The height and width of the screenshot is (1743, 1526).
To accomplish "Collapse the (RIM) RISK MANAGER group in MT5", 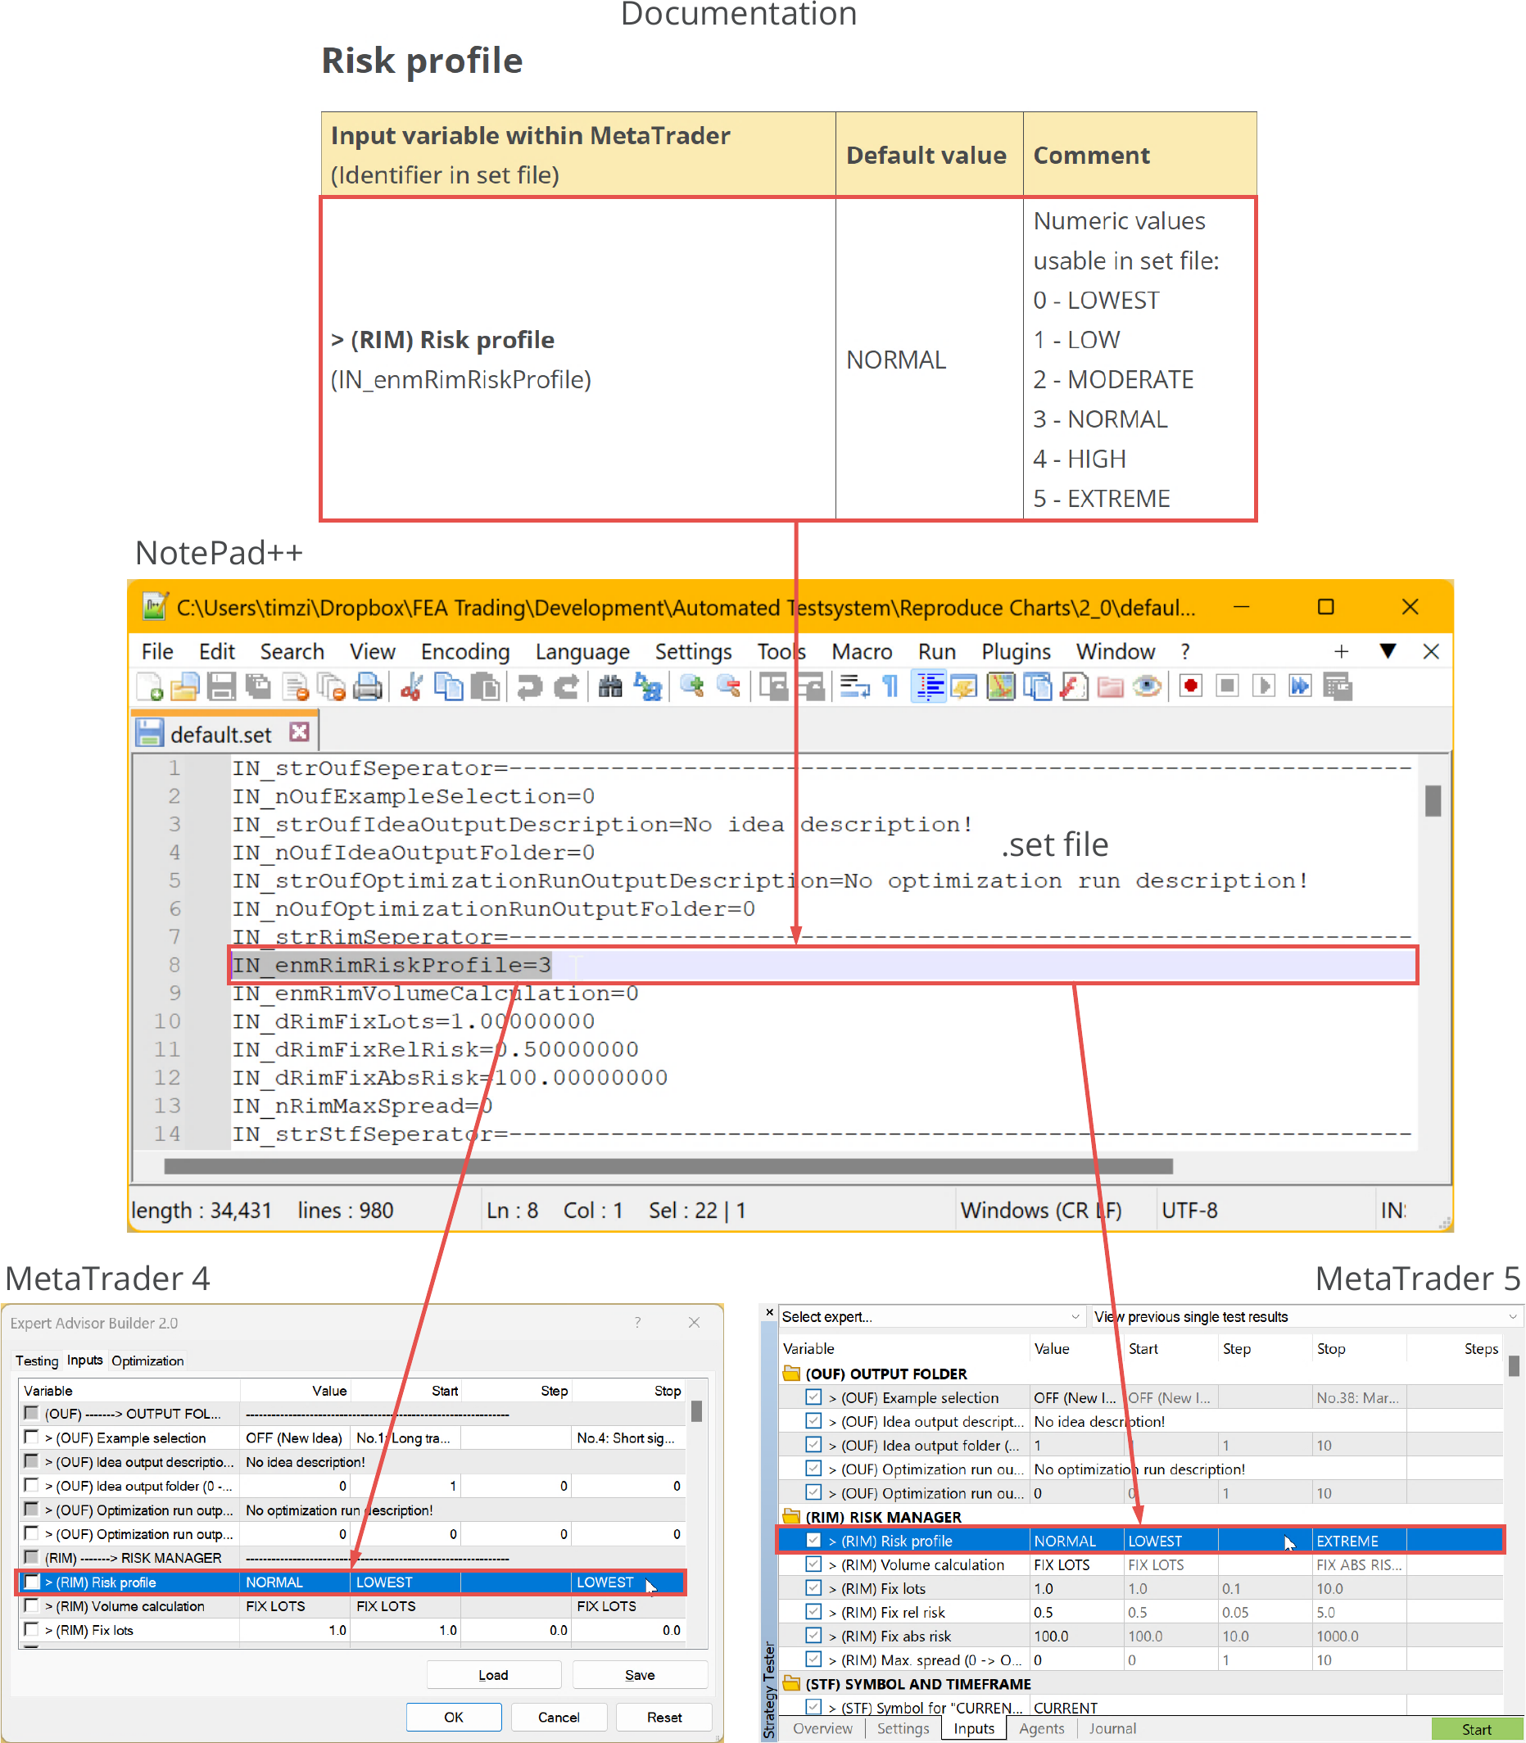I will tap(791, 1516).
